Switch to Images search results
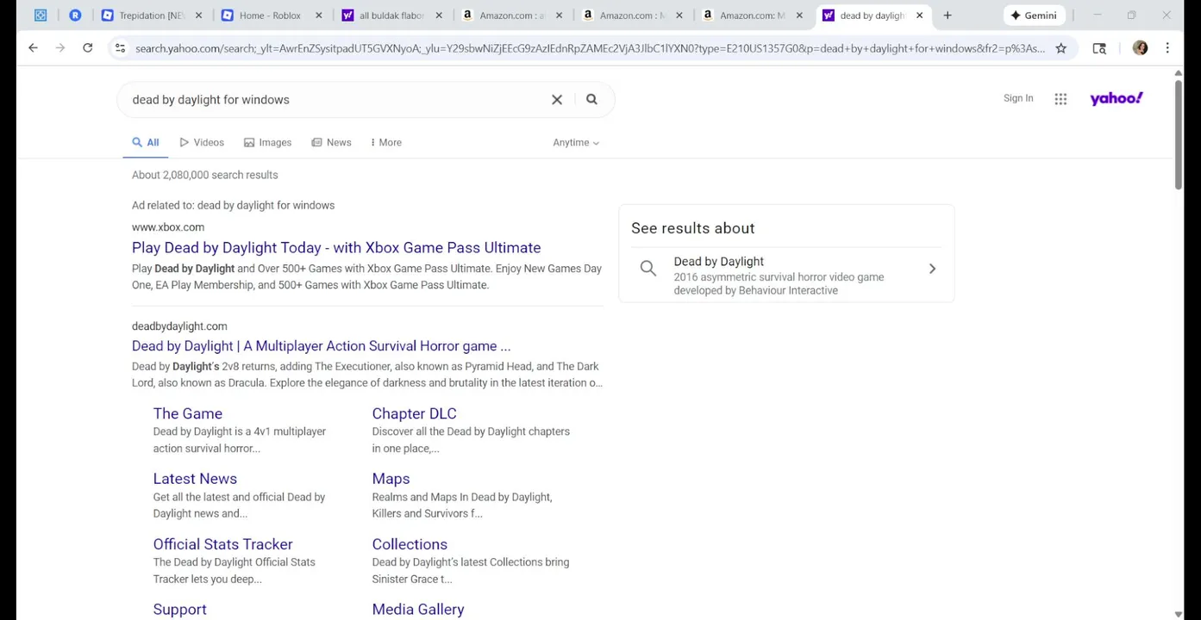The height and width of the screenshot is (620, 1201). [x=267, y=143]
